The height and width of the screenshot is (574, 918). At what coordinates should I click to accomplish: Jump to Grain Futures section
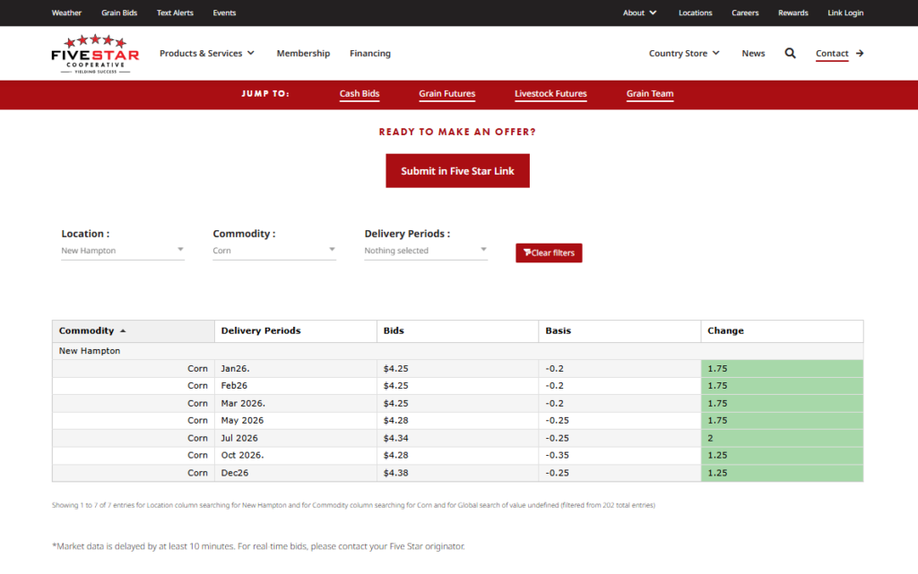coord(446,94)
